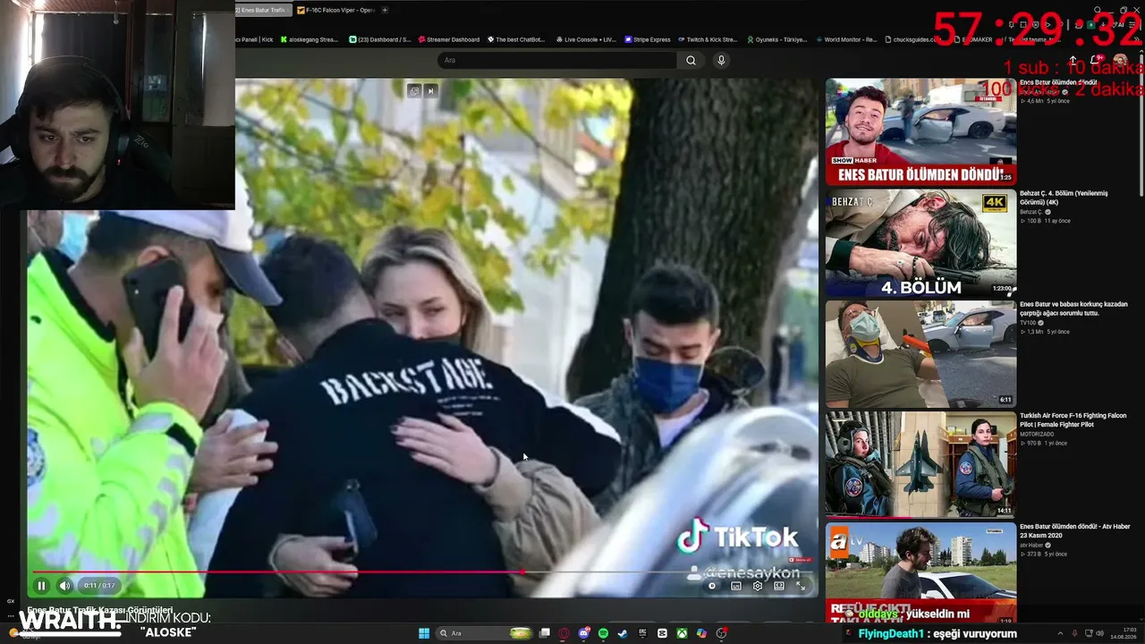Start voice search with microphone icon
The width and height of the screenshot is (1145, 644).
click(721, 60)
